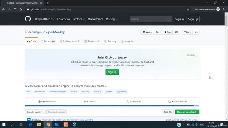
Task: Select the Code tab
Action: [x=32, y=41]
